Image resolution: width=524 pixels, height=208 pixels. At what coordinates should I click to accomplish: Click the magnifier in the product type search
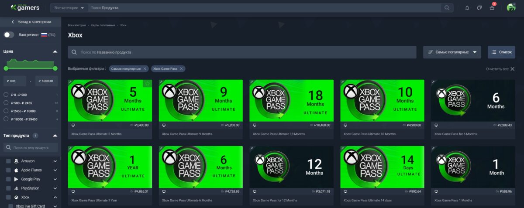9,148
